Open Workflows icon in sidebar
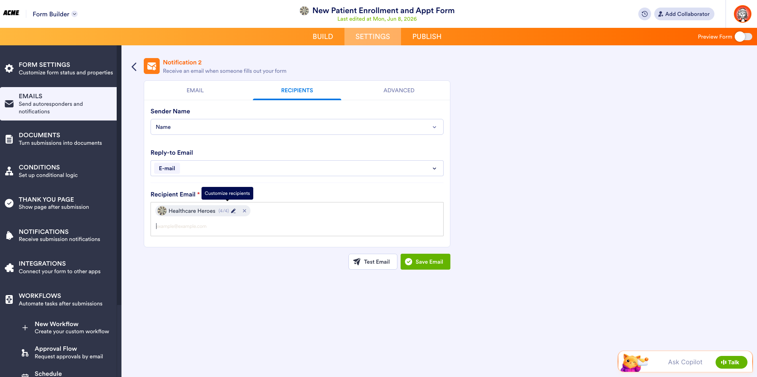The height and width of the screenshot is (377, 757). [x=9, y=299]
